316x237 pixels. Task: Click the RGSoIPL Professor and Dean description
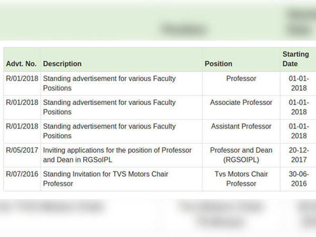tap(117, 155)
